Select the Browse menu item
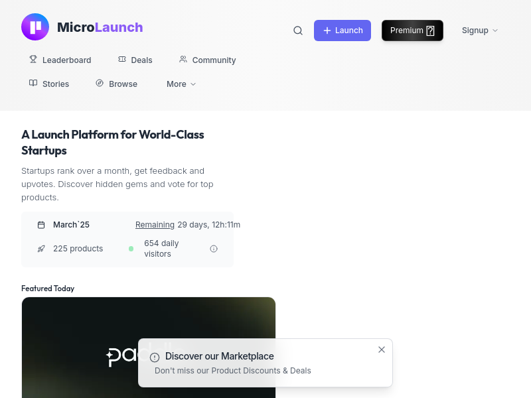 click(117, 84)
